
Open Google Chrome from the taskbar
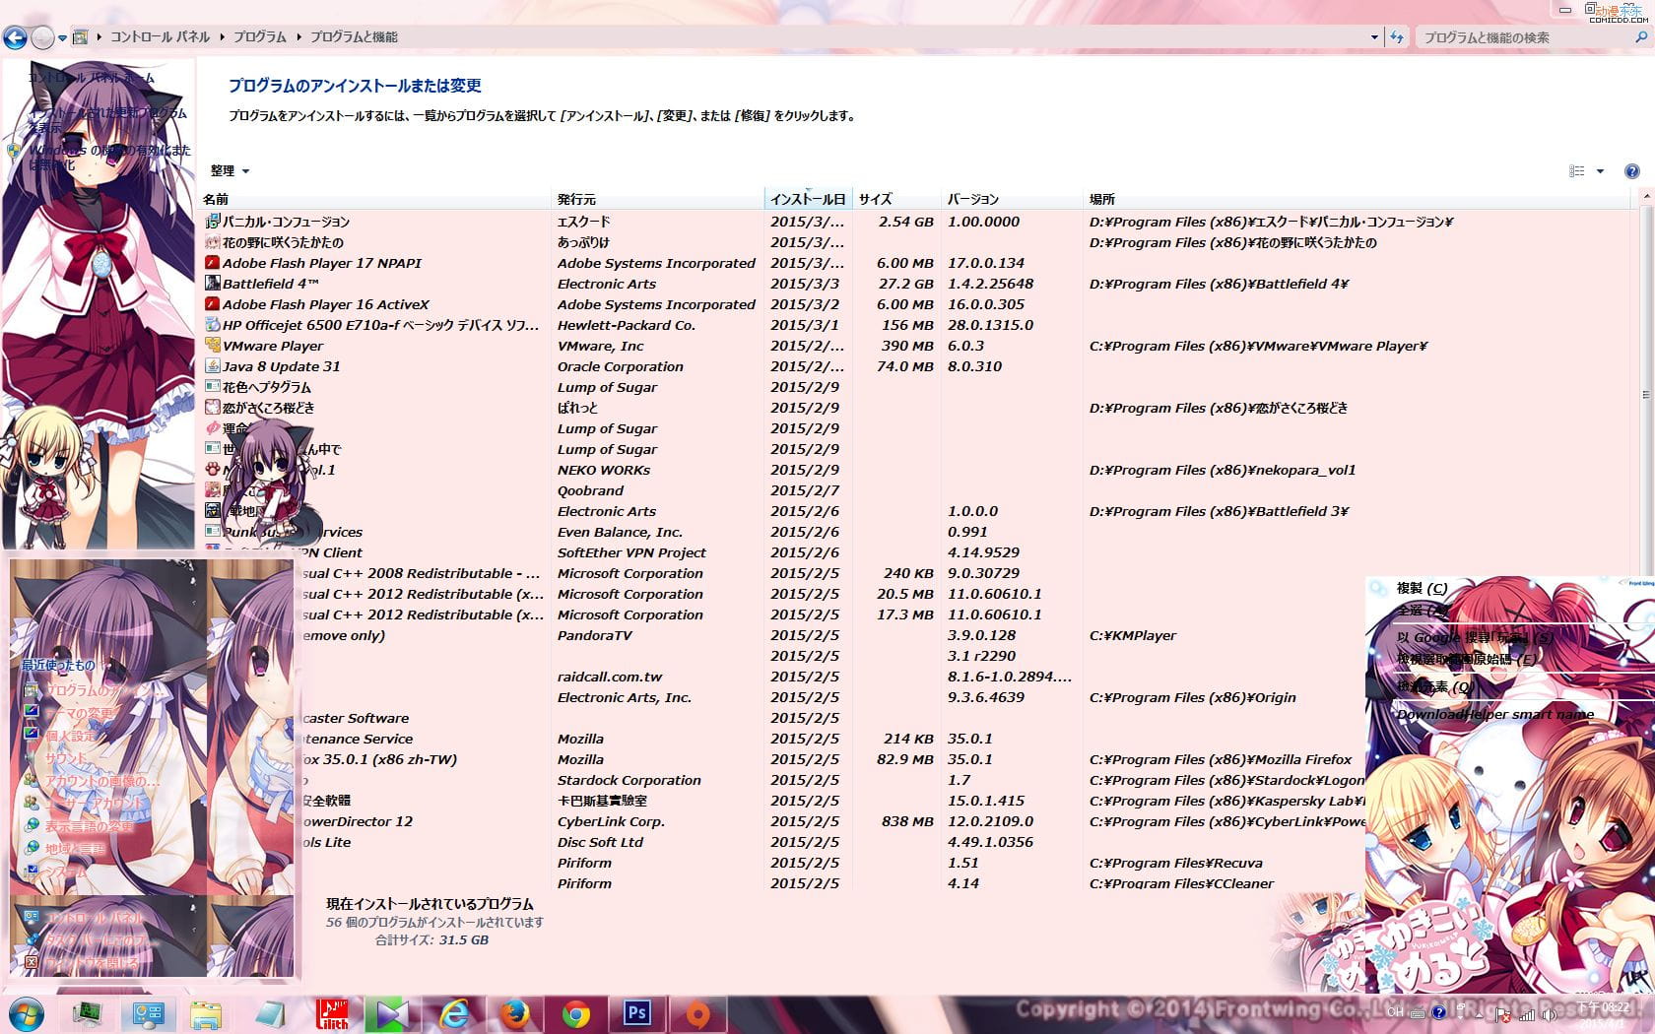[576, 1013]
